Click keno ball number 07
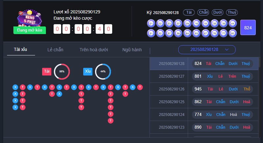This screenshot has width=263, height=143. coord(178,23)
